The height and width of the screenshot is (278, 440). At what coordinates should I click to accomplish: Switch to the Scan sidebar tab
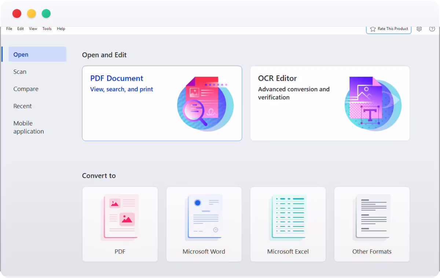click(20, 72)
